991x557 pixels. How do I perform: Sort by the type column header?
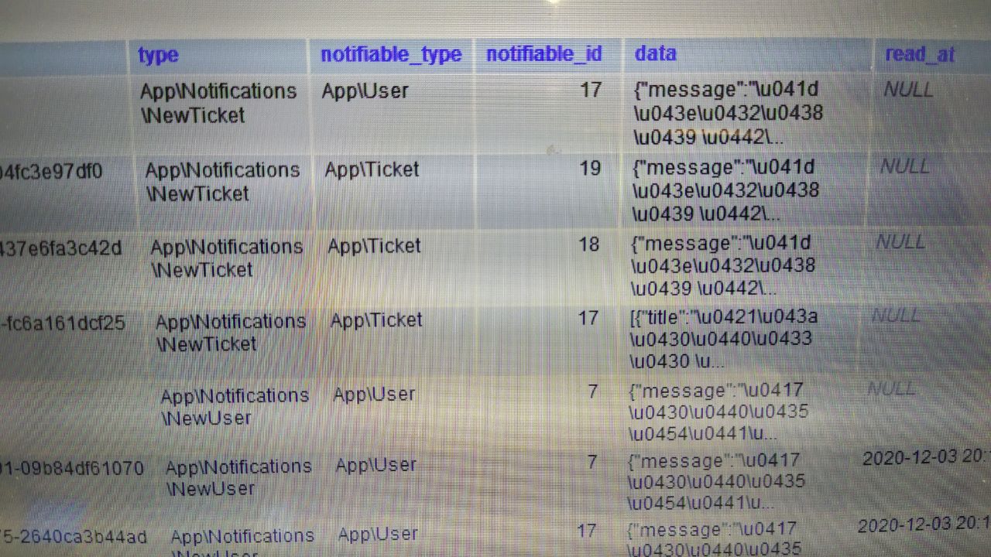pyautogui.click(x=158, y=55)
